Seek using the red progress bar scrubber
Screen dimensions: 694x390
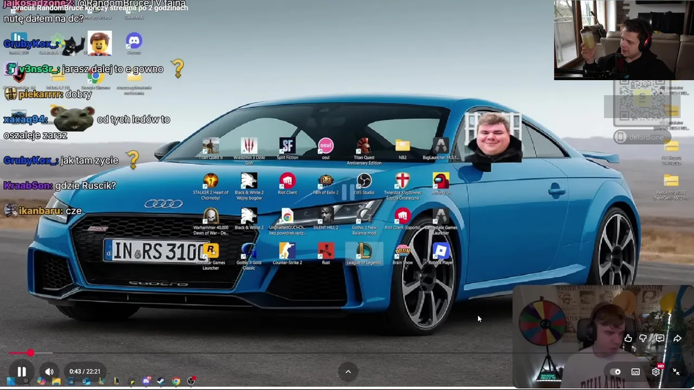pyautogui.click(x=30, y=353)
